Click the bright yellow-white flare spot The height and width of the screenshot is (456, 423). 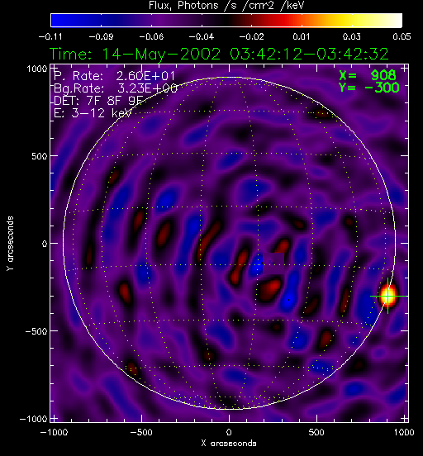tap(388, 296)
